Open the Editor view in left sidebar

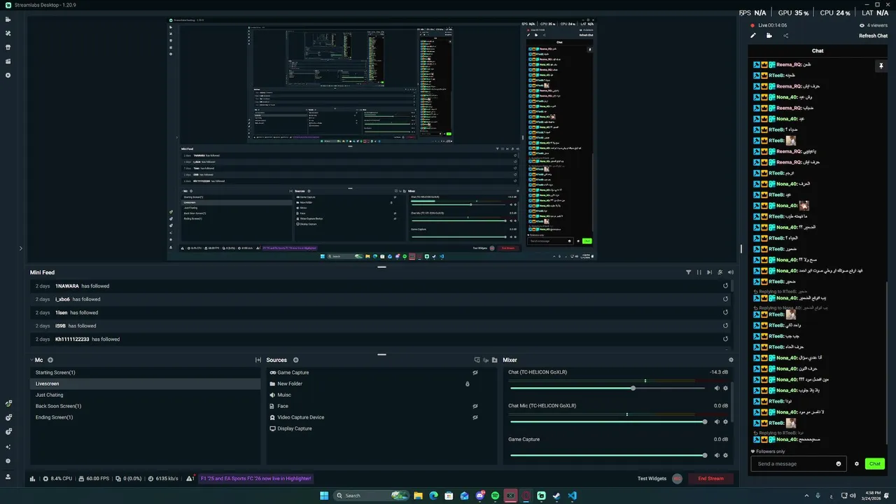tap(8, 19)
